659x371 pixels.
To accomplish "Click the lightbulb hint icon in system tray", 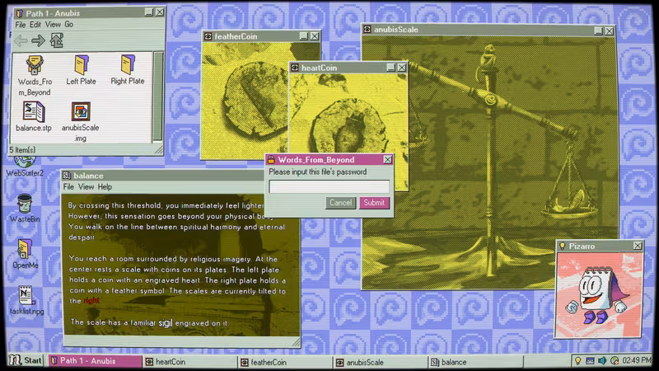I will [578, 361].
